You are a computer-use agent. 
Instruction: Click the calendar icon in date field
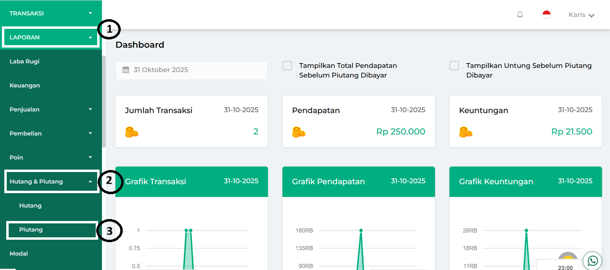tap(126, 70)
